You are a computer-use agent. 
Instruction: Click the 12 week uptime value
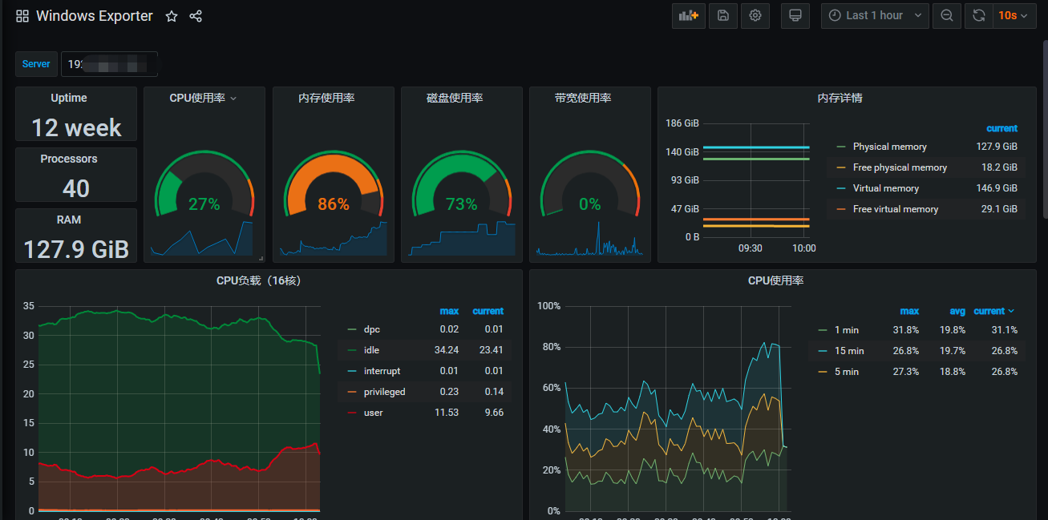pos(76,127)
